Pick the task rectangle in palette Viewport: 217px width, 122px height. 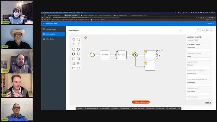(x=74, y=59)
